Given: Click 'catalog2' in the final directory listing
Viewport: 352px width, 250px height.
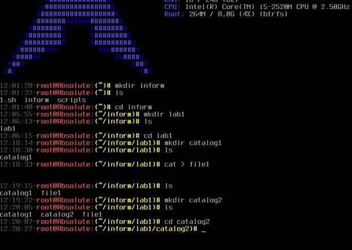Looking at the screenshot, I should pyautogui.click(x=57, y=215).
